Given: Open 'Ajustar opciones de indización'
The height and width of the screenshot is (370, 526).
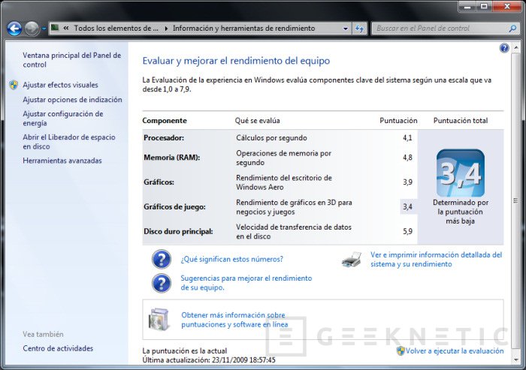Looking at the screenshot, I should click(x=72, y=100).
